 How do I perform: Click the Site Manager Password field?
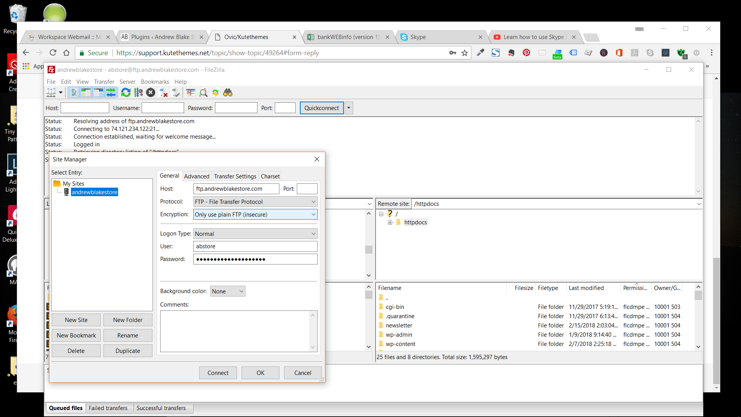[x=255, y=259]
